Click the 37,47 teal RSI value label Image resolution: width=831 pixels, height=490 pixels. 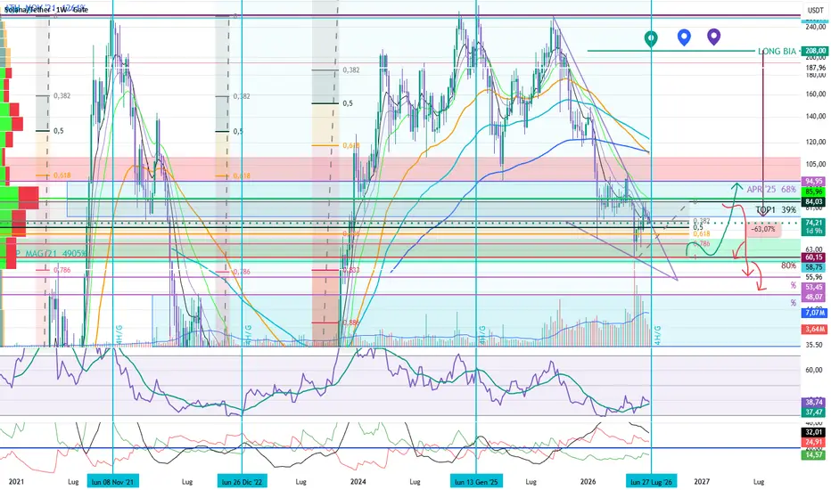815,412
